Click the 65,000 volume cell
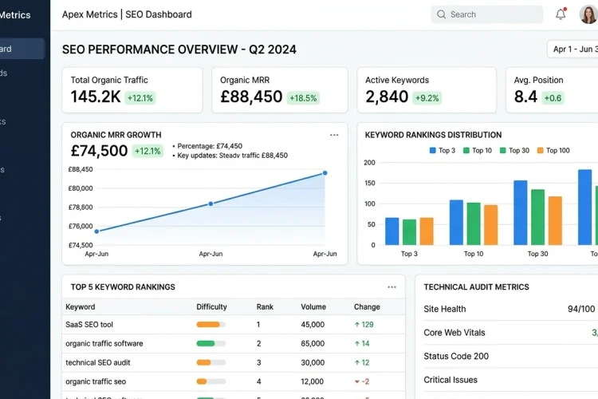 313,344
